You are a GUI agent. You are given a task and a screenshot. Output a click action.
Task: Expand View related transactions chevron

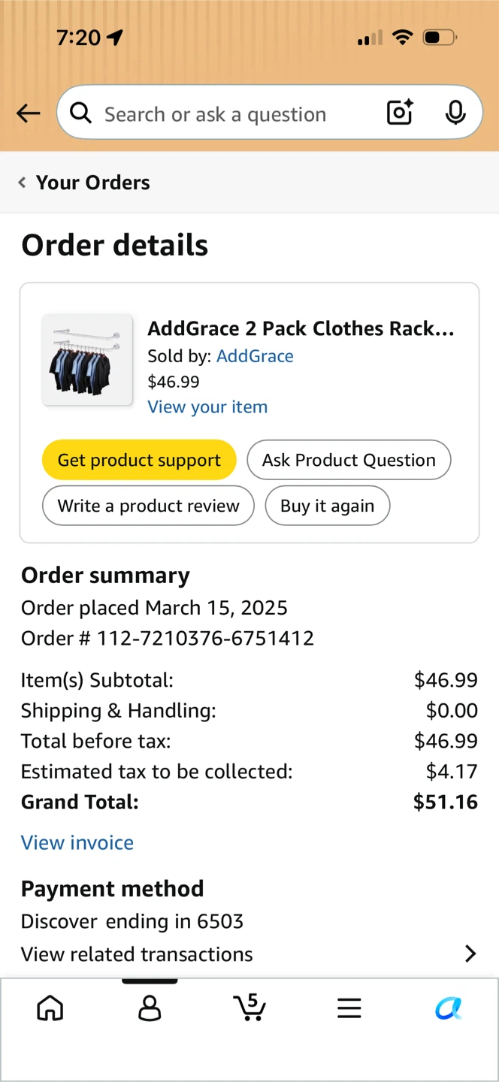coord(470,954)
